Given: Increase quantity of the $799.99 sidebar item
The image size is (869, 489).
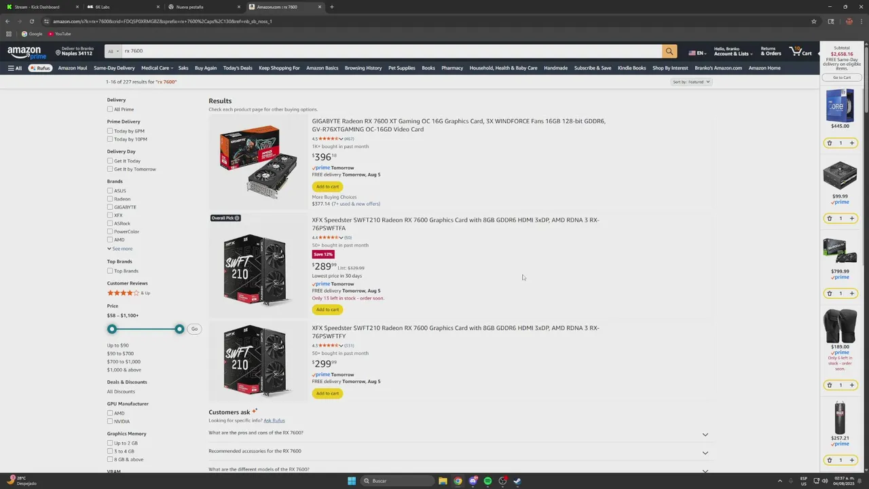Looking at the screenshot, I should click(x=852, y=293).
